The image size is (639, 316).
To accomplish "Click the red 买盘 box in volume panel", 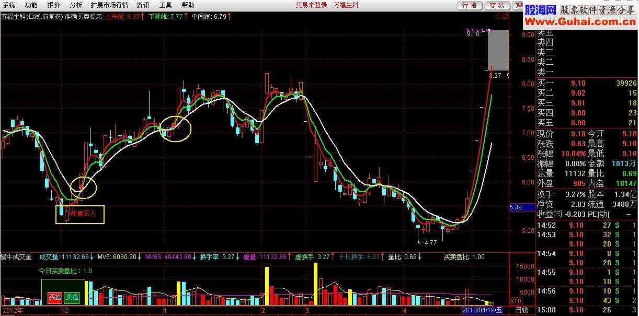I will (55, 297).
